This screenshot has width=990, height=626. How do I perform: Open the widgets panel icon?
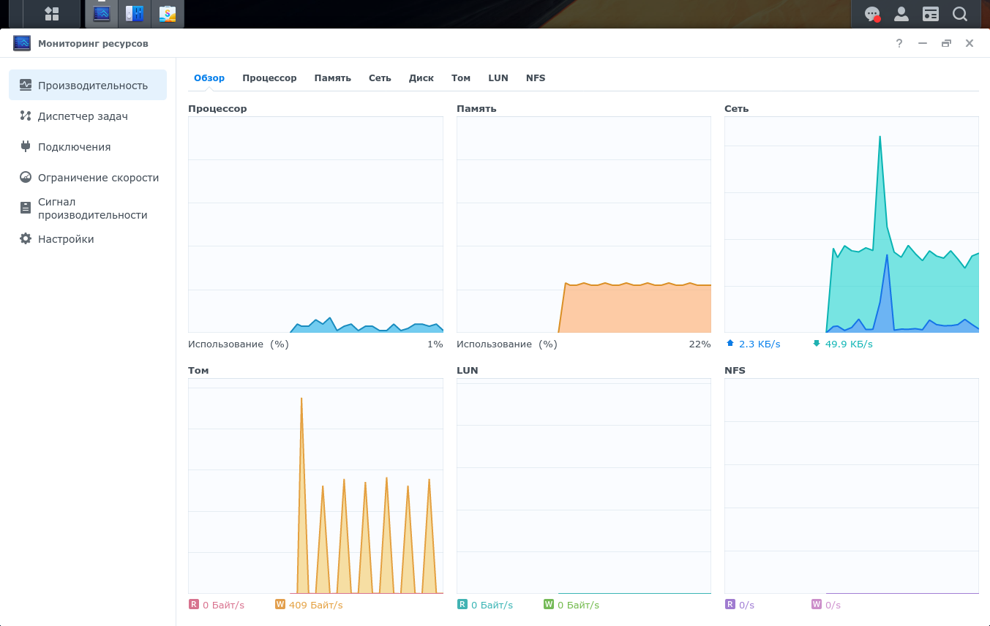pyautogui.click(x=931, y=14)
